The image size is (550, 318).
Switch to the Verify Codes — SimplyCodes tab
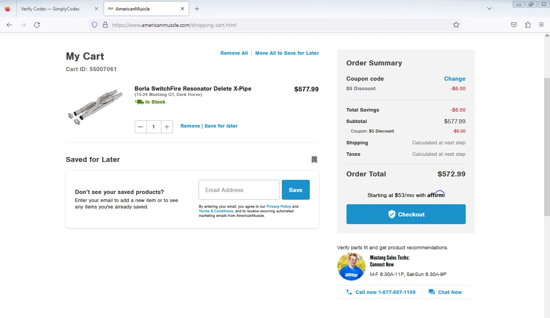(x=50, y=9)
